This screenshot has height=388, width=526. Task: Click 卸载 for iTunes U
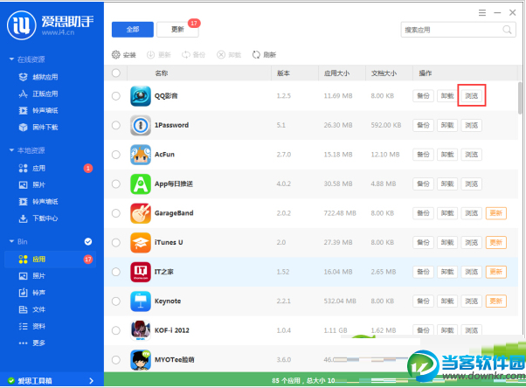pos(447,242)
